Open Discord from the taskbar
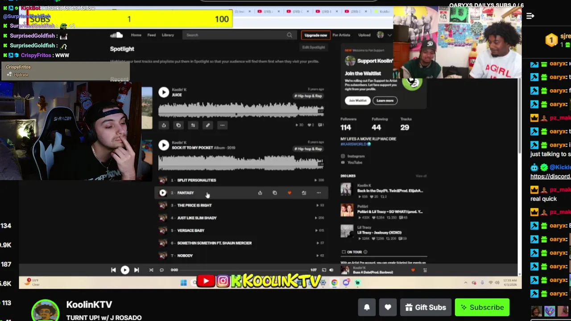The width and height of the screenshot is (571, 321). coord(346,283)
